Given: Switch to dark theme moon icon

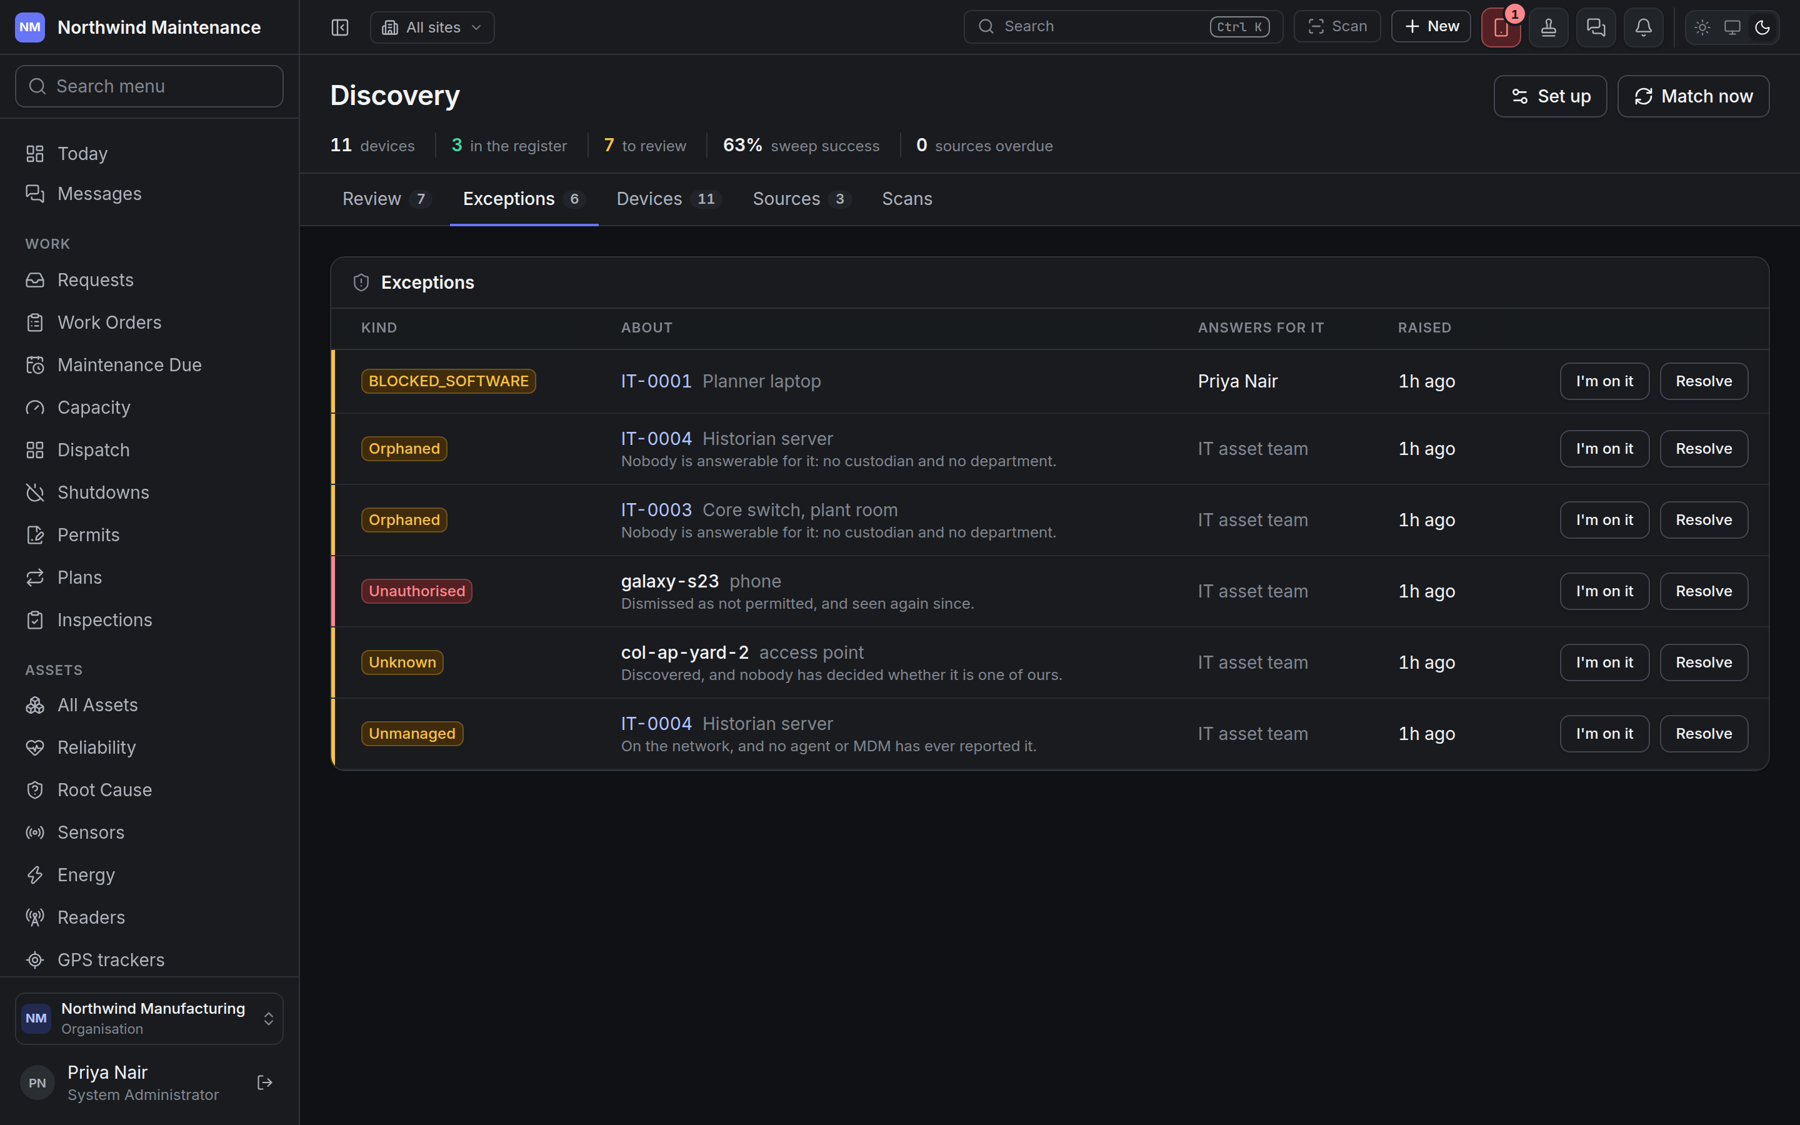Looking at the screenshot, I should [x=1762, y=27].
